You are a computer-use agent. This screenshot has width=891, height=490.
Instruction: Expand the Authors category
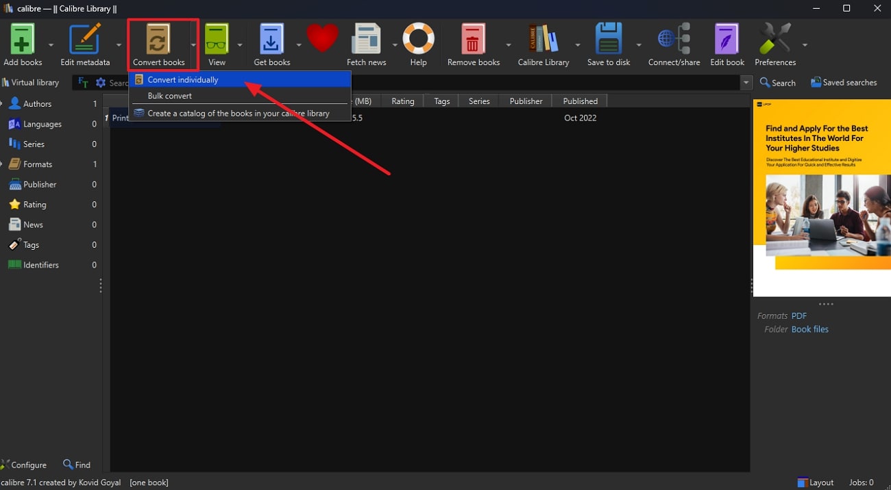(x=2, y=104)
